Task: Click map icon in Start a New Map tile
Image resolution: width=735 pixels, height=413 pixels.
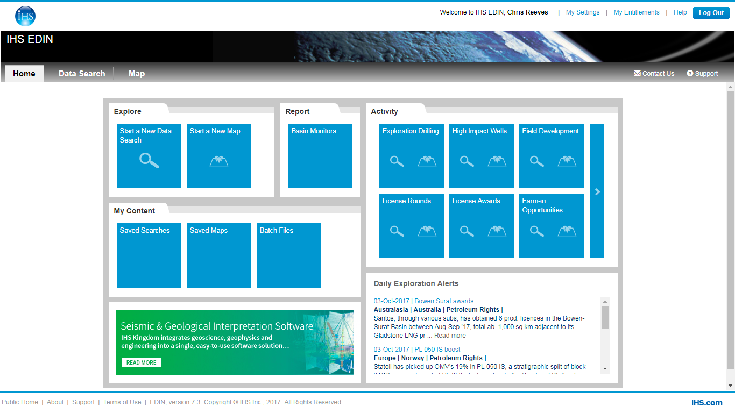Action: click(219, 161)
